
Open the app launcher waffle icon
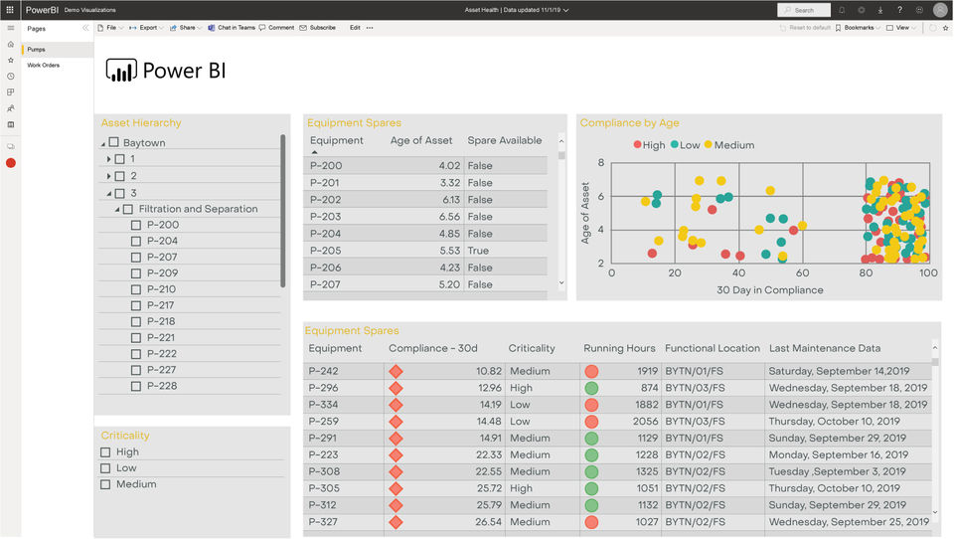click(10, 10)
